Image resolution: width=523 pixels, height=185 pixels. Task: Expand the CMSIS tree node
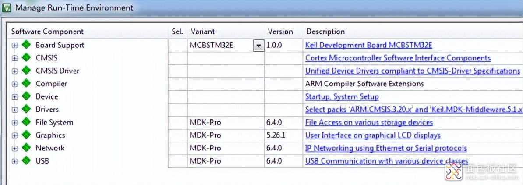[x=14, y=58]
